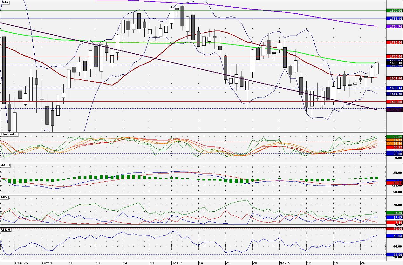Select the Дек 5 date label

(284, 263)
